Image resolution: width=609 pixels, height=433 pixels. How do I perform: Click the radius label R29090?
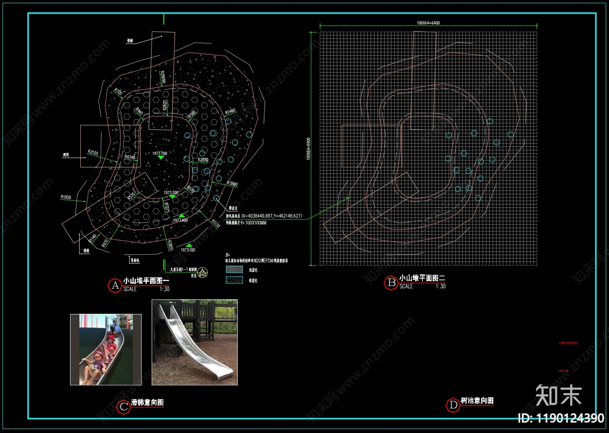(x=163, y=78)
